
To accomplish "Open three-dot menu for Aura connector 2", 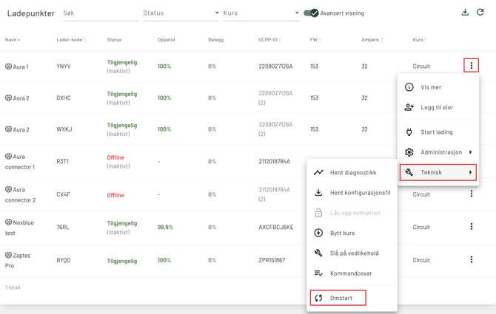I will (x=471, y=194).
